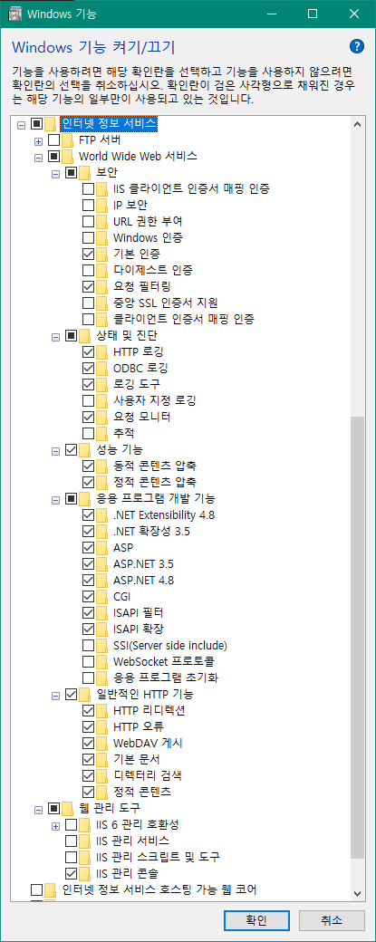Screen dimensions: 376x942
Task: Click the vertical scrollbar thumb
Action: click(x=358, y=636)
